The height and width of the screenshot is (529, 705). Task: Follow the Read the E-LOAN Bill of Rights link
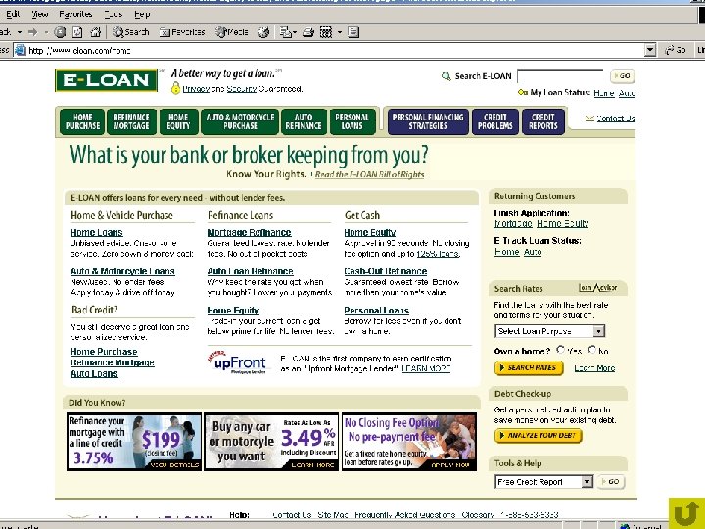[x=369, y=174]
